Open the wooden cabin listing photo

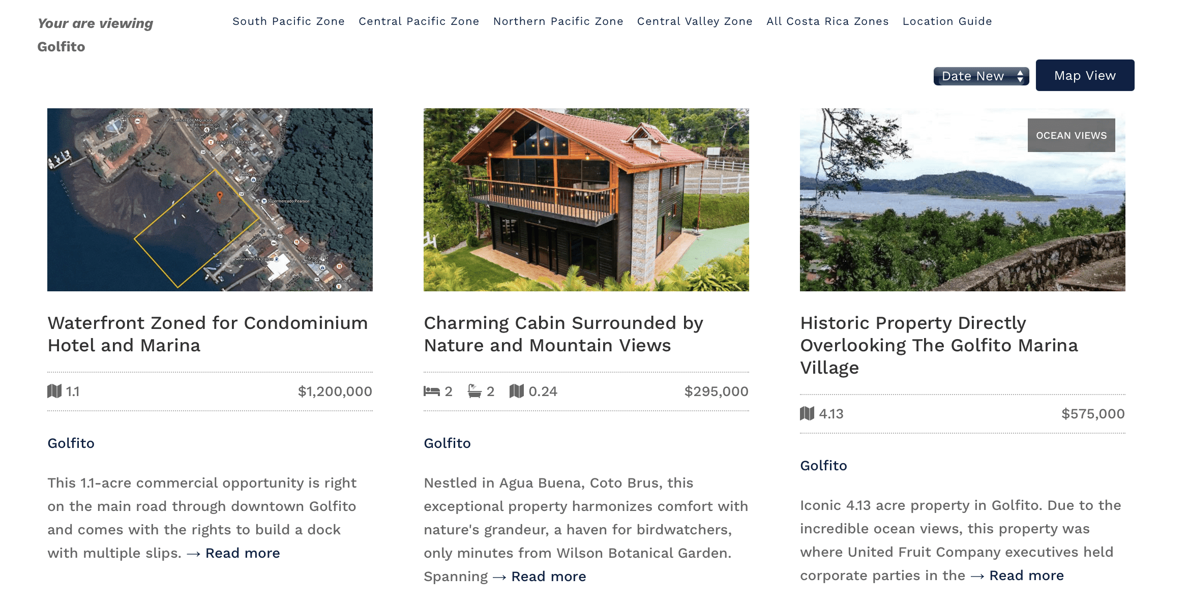pyautogui.click(x=586, y=199)
